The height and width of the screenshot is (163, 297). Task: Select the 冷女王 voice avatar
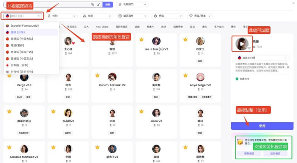tap(200, 41)
